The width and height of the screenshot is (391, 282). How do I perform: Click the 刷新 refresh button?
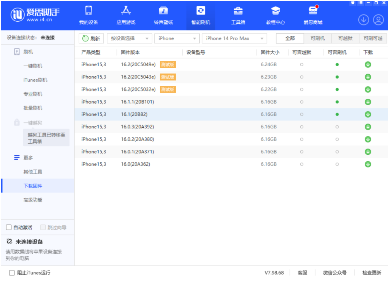click(x=91, y=38)
